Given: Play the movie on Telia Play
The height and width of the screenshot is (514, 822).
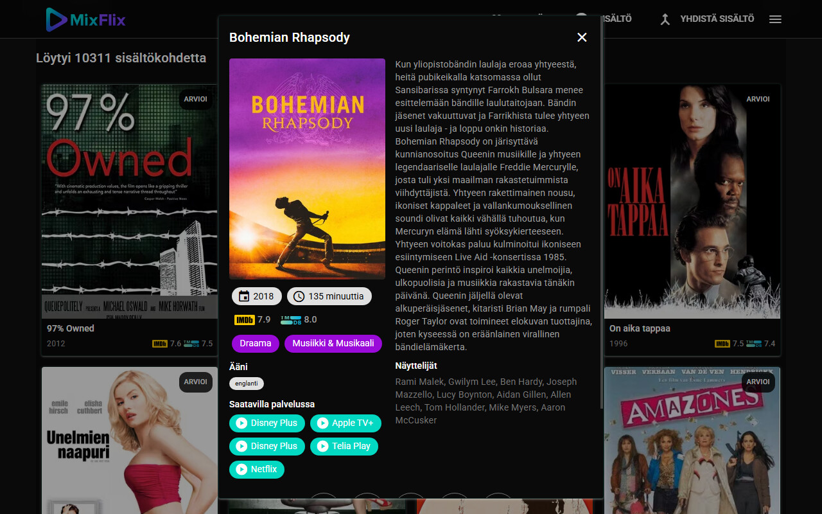Looking at the screenshot, I should tap(344, 446).
